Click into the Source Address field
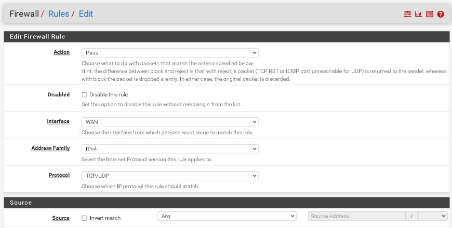 (356, 216)
